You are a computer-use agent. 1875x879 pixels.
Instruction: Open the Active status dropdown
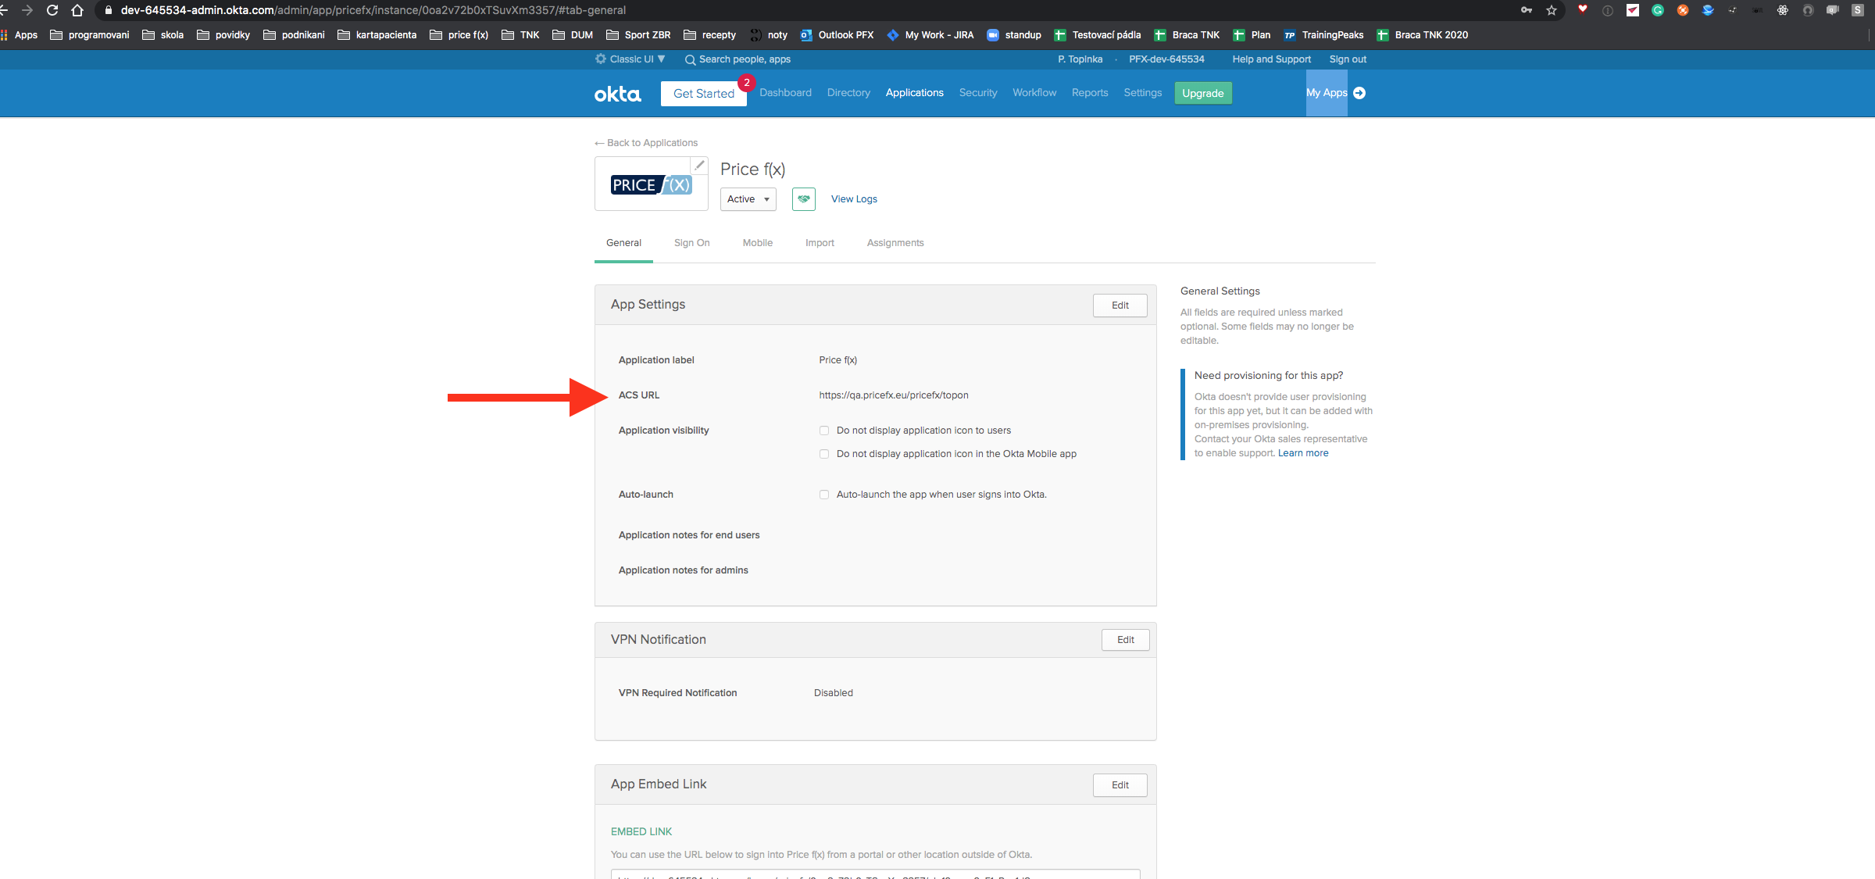pyautogui.click(x=748, y=199)
